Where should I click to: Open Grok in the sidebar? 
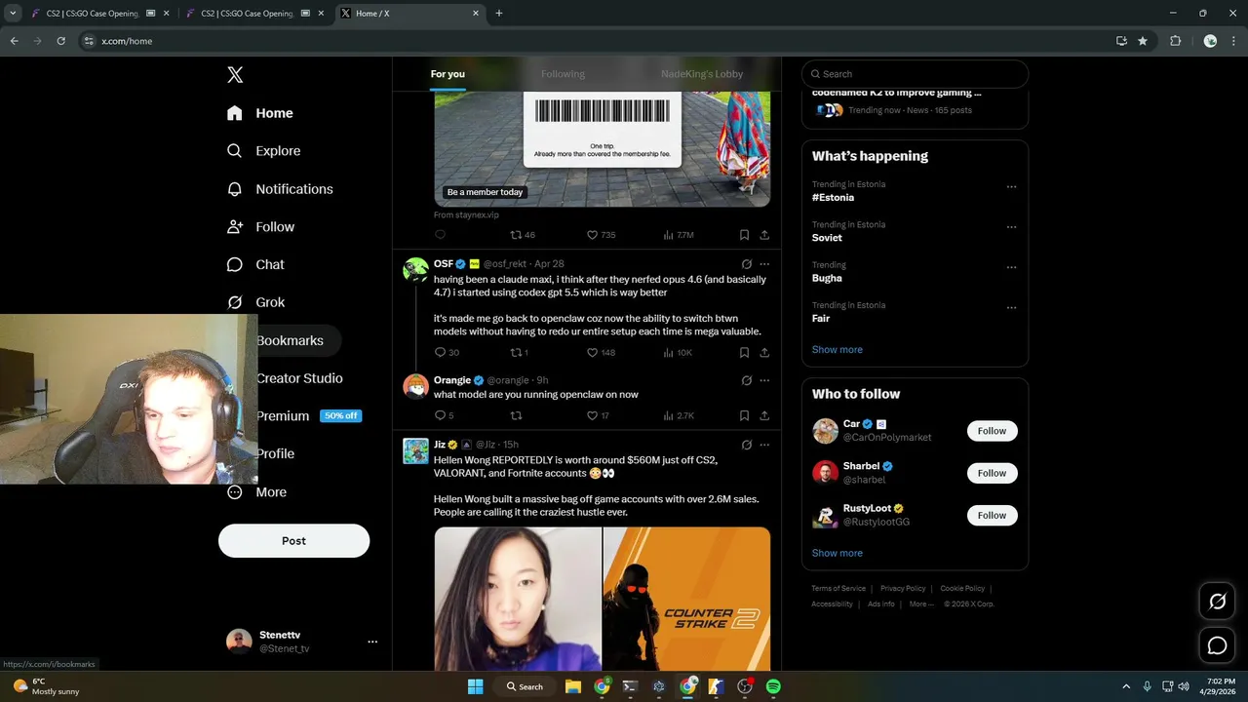[256, 302]
